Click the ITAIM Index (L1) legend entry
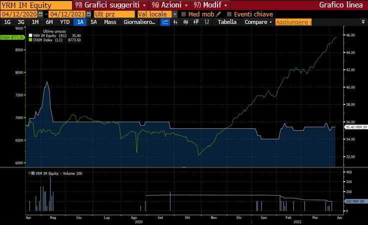Screen dimensions: 368x225 coord(48,40)
